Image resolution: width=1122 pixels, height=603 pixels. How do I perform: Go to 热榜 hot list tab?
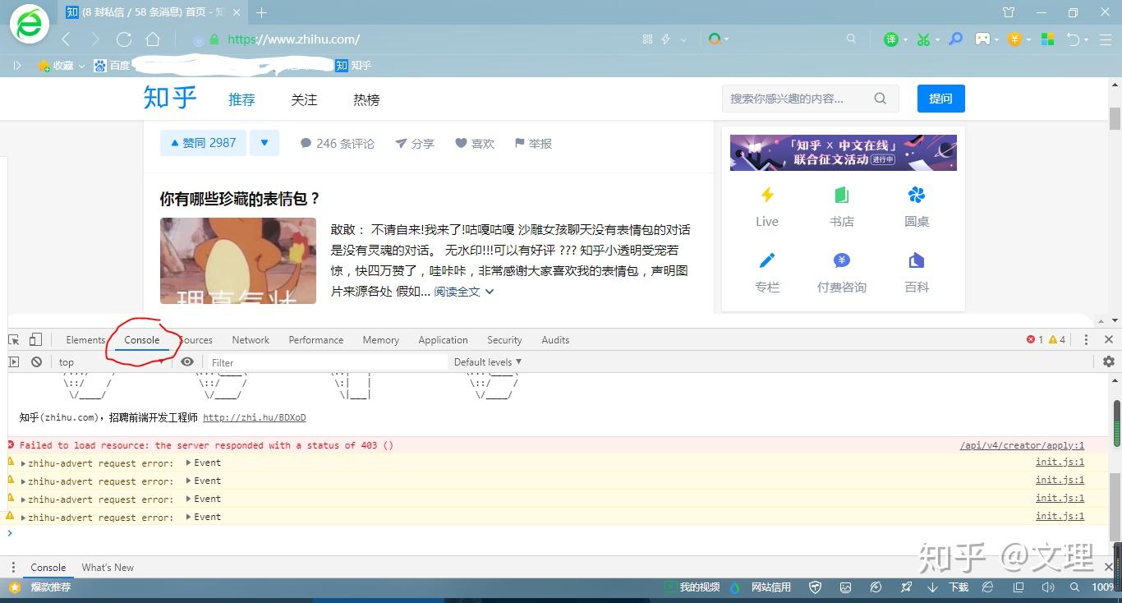366,99
